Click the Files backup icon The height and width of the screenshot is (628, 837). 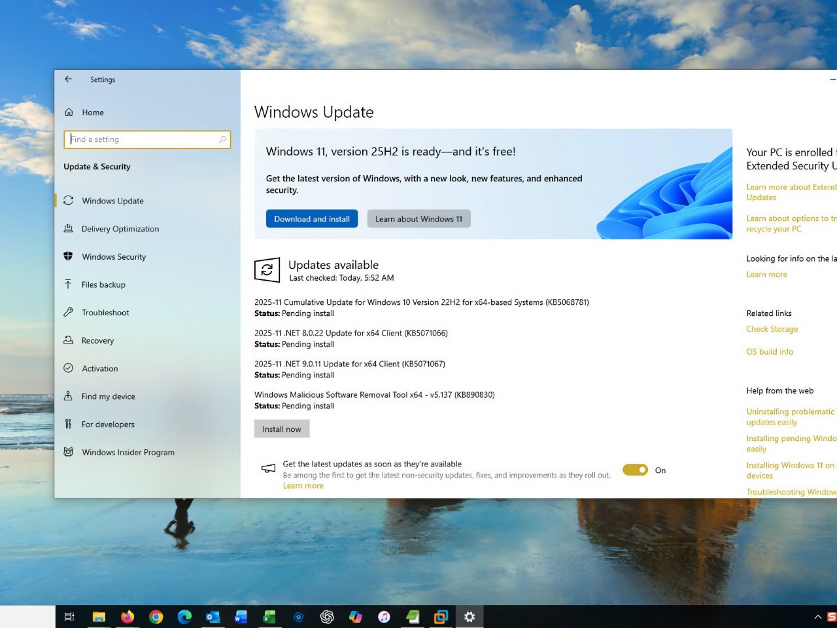click(x=69, y=284)
